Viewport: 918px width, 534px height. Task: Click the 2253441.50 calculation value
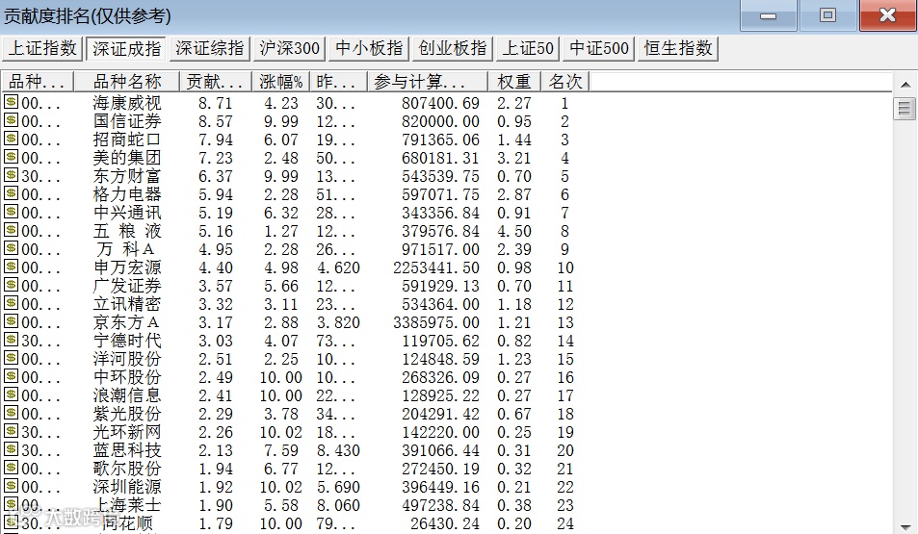[436, 267]
